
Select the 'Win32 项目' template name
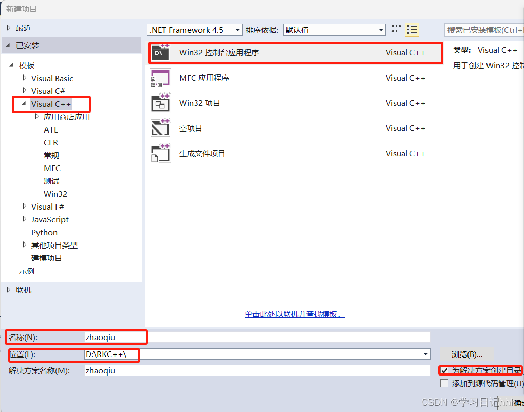tap(199, 103)
